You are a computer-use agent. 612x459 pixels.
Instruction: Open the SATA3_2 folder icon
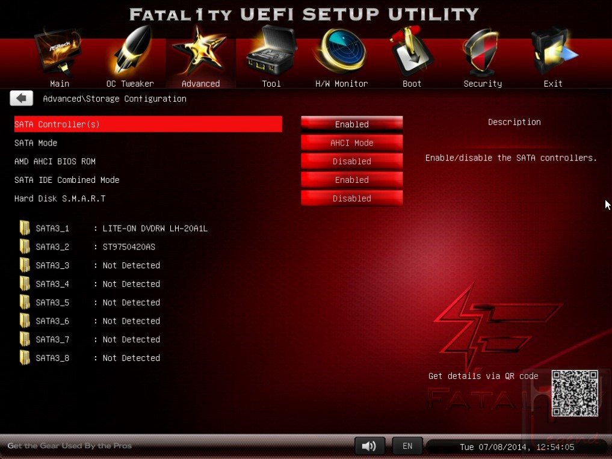tap(25, 247)
